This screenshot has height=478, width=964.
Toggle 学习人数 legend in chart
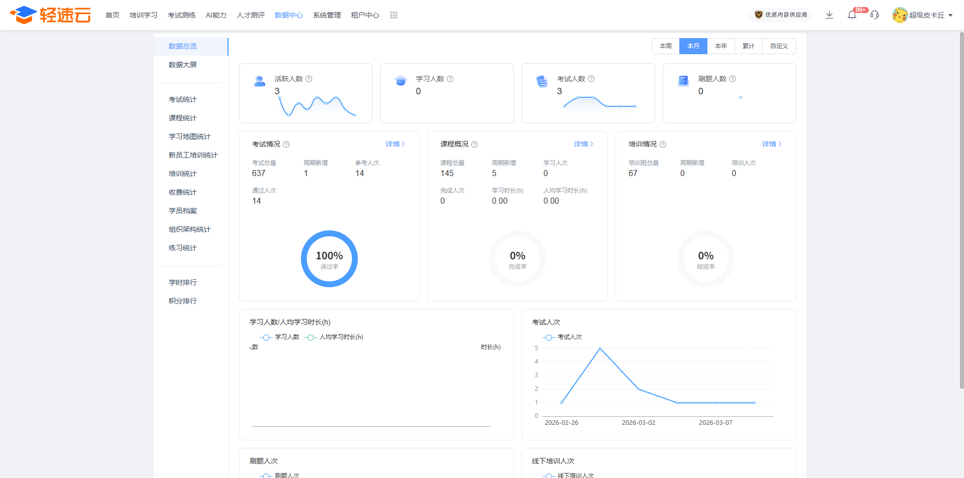point(280,337)
